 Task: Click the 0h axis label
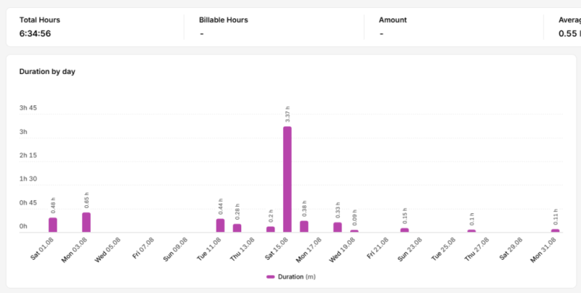click(x=23, y=226)
